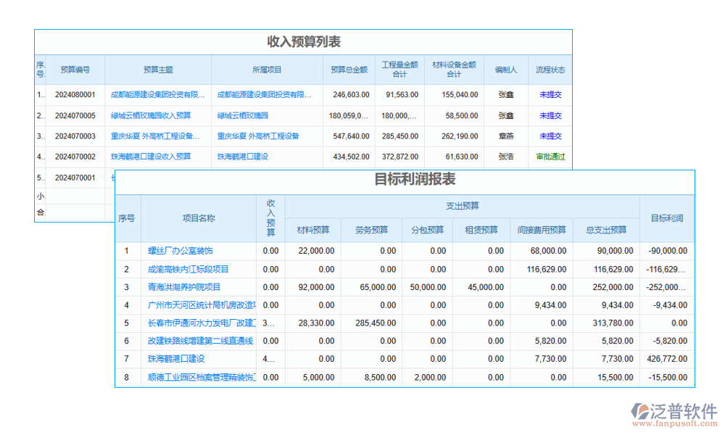The height and width of the screenshot is (435, 725).
Task: Open the 成渝高铁内江标段项目 project link
Action: pos(188,269)
